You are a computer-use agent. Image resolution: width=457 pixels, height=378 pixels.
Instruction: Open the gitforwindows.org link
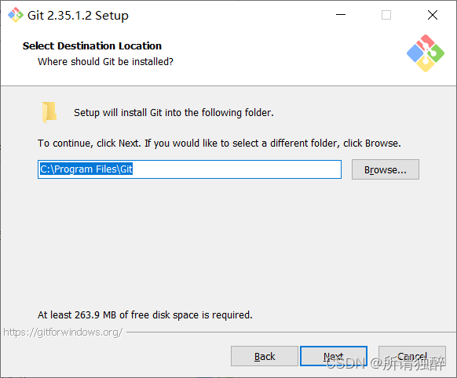[63, 332]
